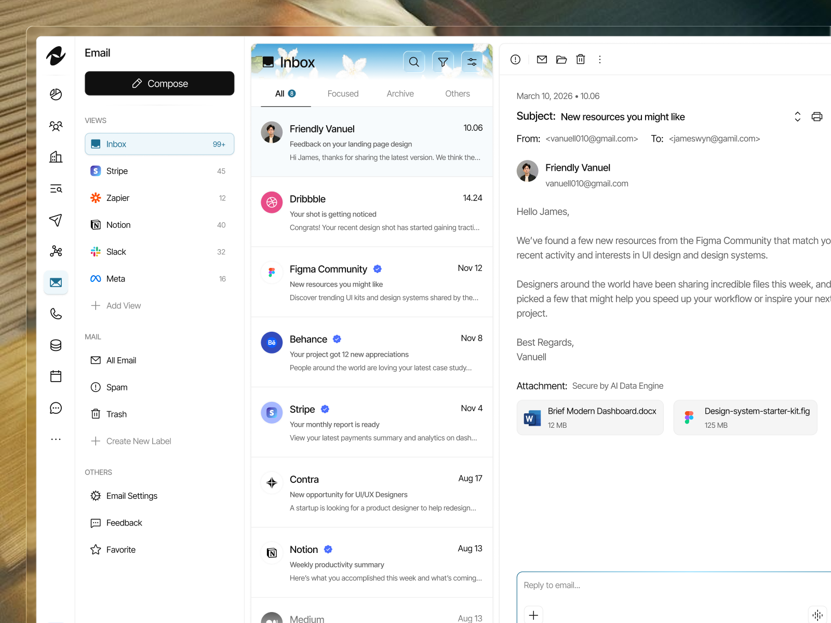The image size is (831, 623).
Task: Switch to the Focused tab
Action: pos(343,93)
